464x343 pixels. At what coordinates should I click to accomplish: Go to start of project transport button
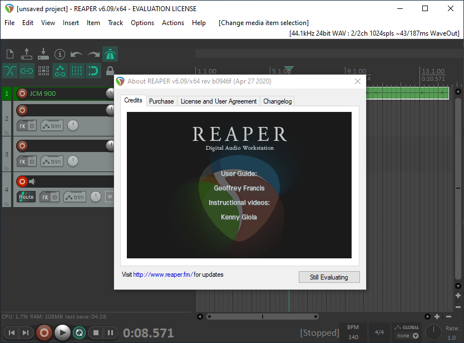point(12,332)
